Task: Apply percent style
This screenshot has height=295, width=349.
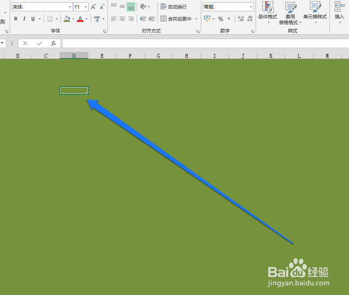Action: click(x=220, y=19)
